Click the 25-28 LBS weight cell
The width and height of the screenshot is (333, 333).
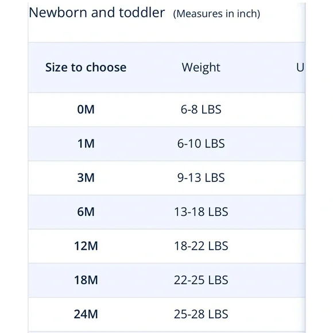coord(201,314)
